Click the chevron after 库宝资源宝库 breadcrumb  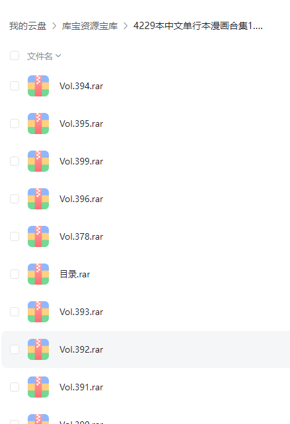pos(126,26)
